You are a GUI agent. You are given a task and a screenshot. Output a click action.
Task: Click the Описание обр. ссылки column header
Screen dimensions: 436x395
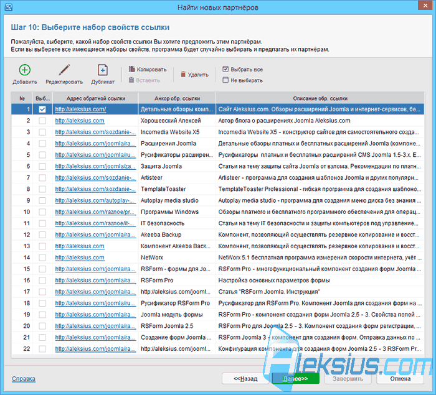(x=320, y=98)
